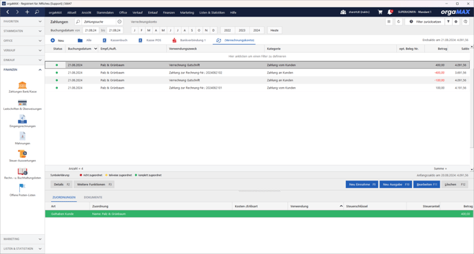This screenshot has width=474, height=254.
Task: Click the clock icon beside Zahlungssuche
Action: (119, 22)
